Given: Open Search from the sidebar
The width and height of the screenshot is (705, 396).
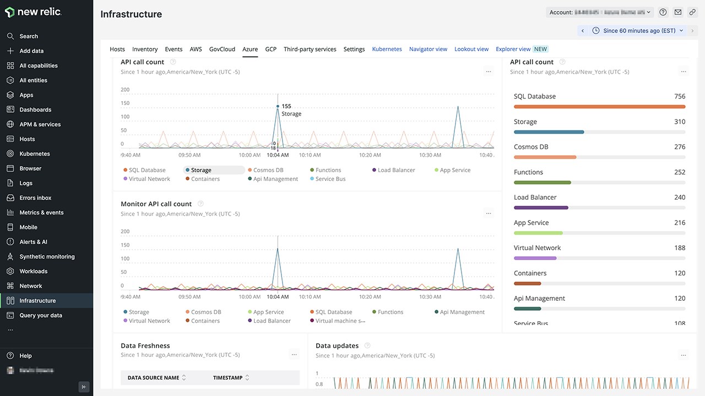Looking at the screenshot, I should [x=29, y=36].
